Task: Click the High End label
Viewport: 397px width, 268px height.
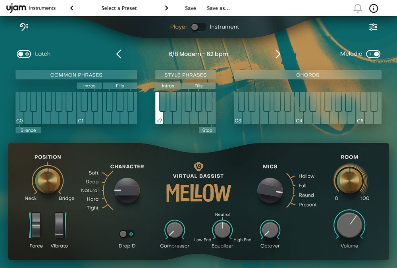Action: (242, 240)
